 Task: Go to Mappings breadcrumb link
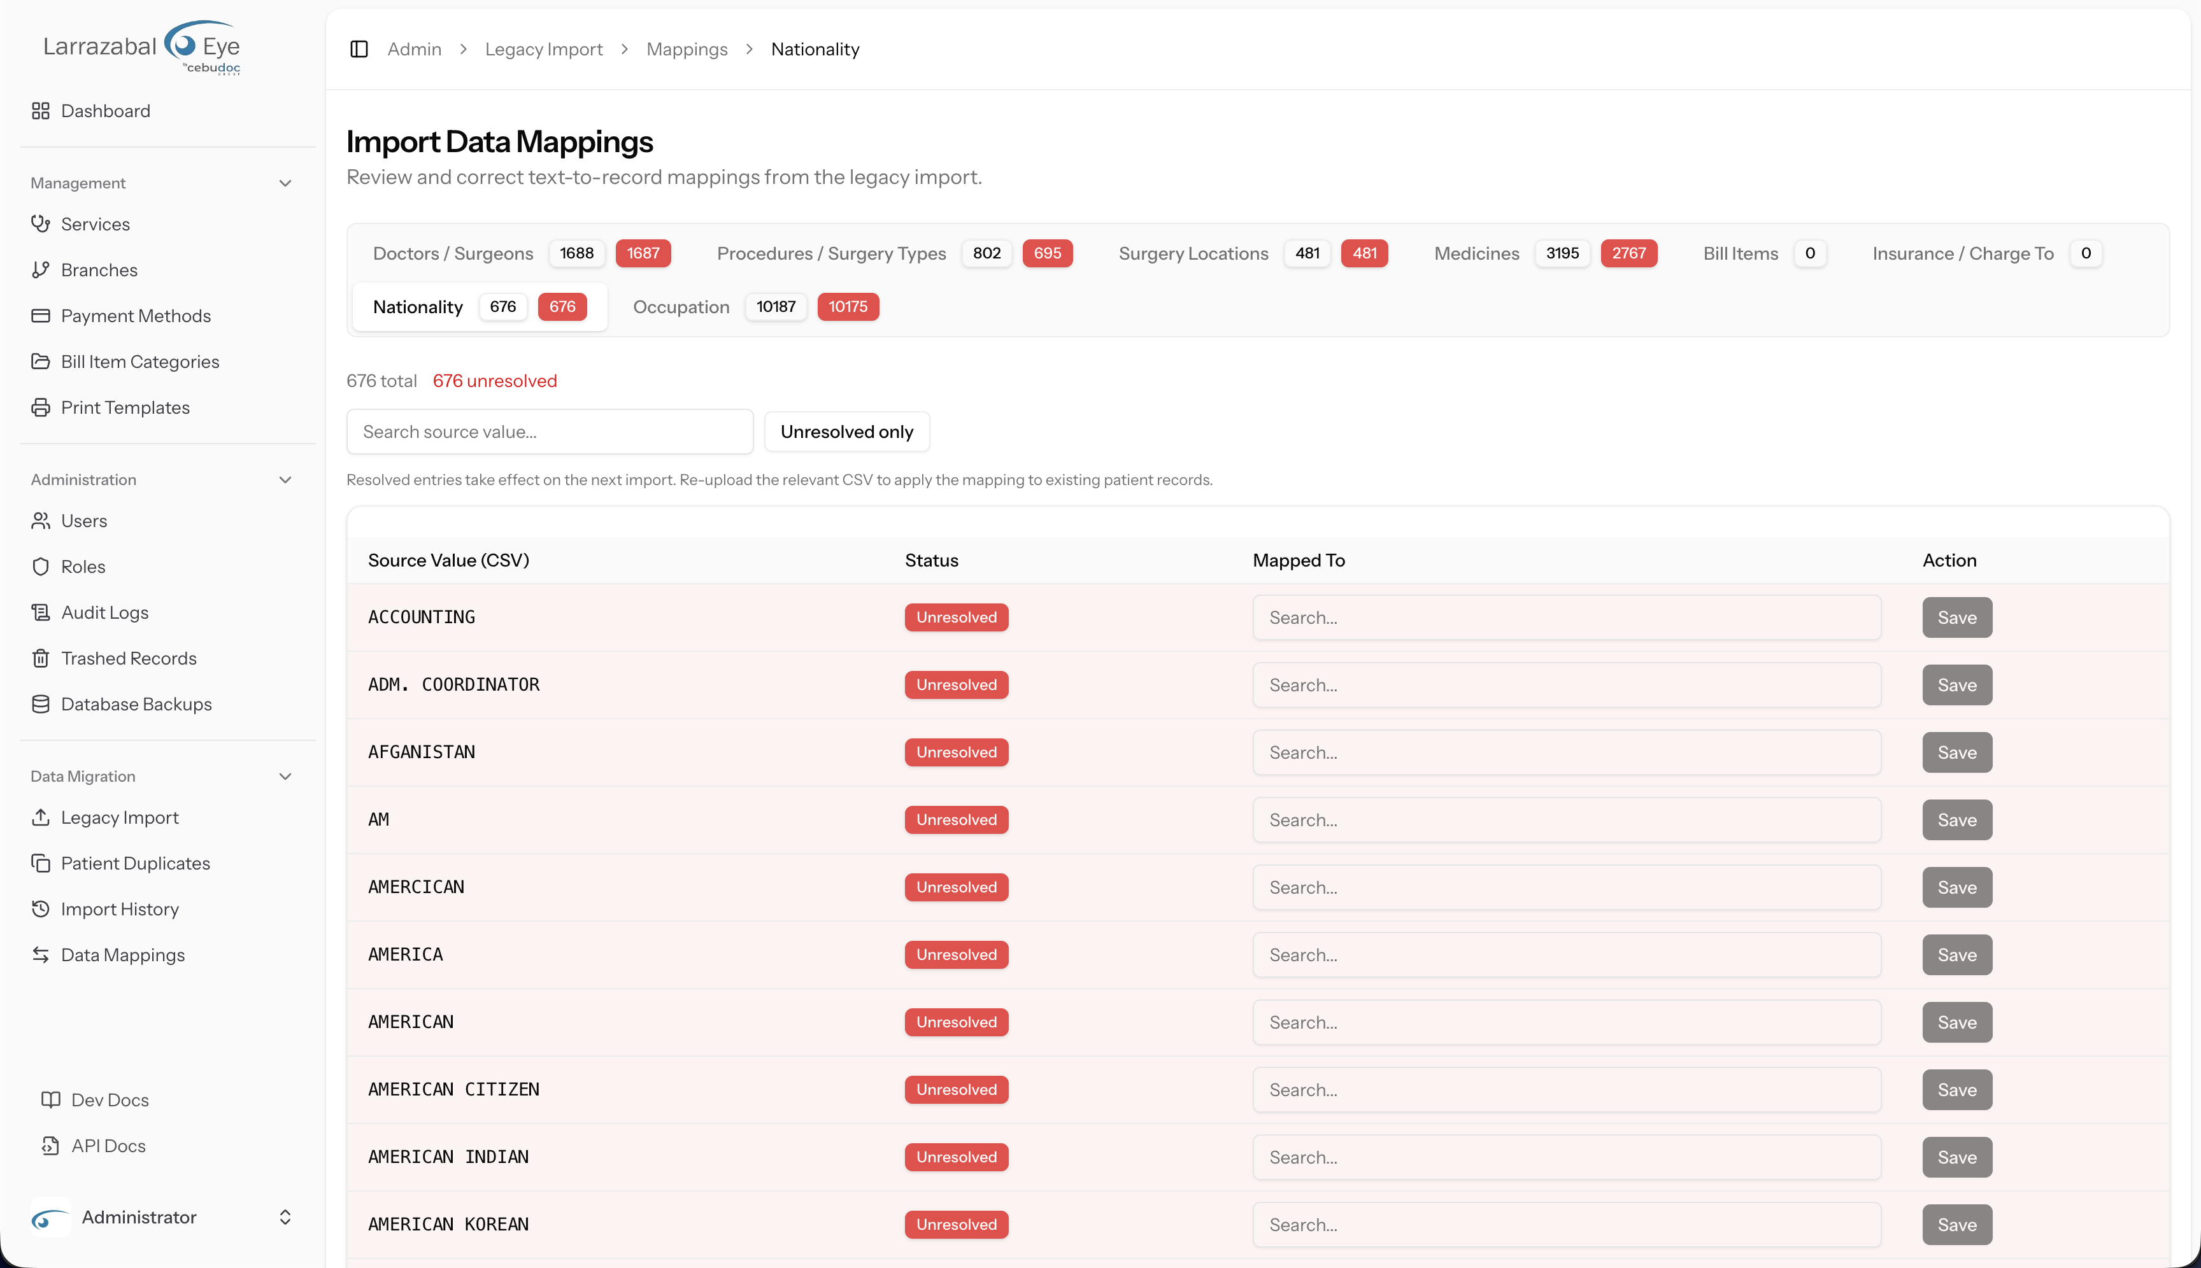click(x=687, y=49)
